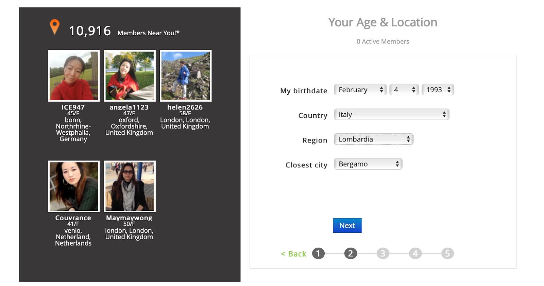Select step 5 circle in progress bar
Image resolution: width=544 pixels, height=286 pixels.
[x=447, y=253]
